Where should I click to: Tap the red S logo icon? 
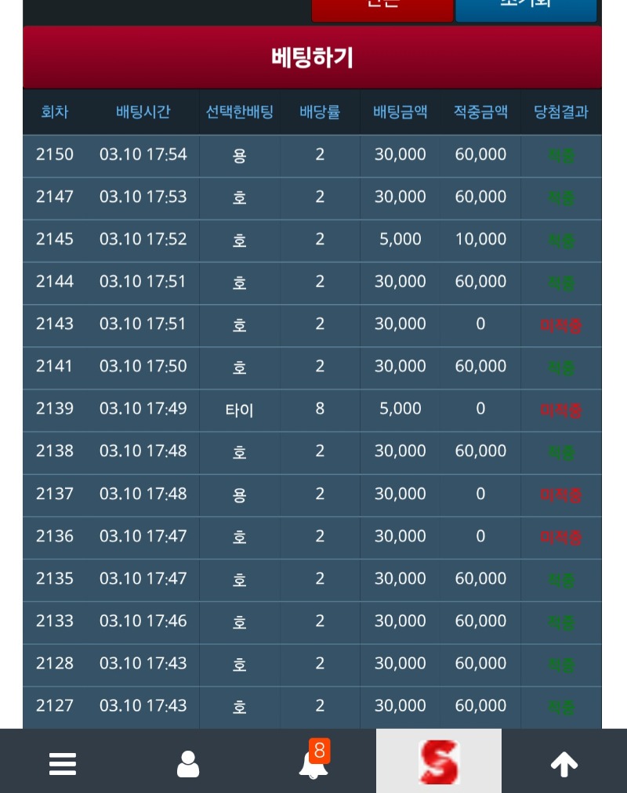point(439,762)
